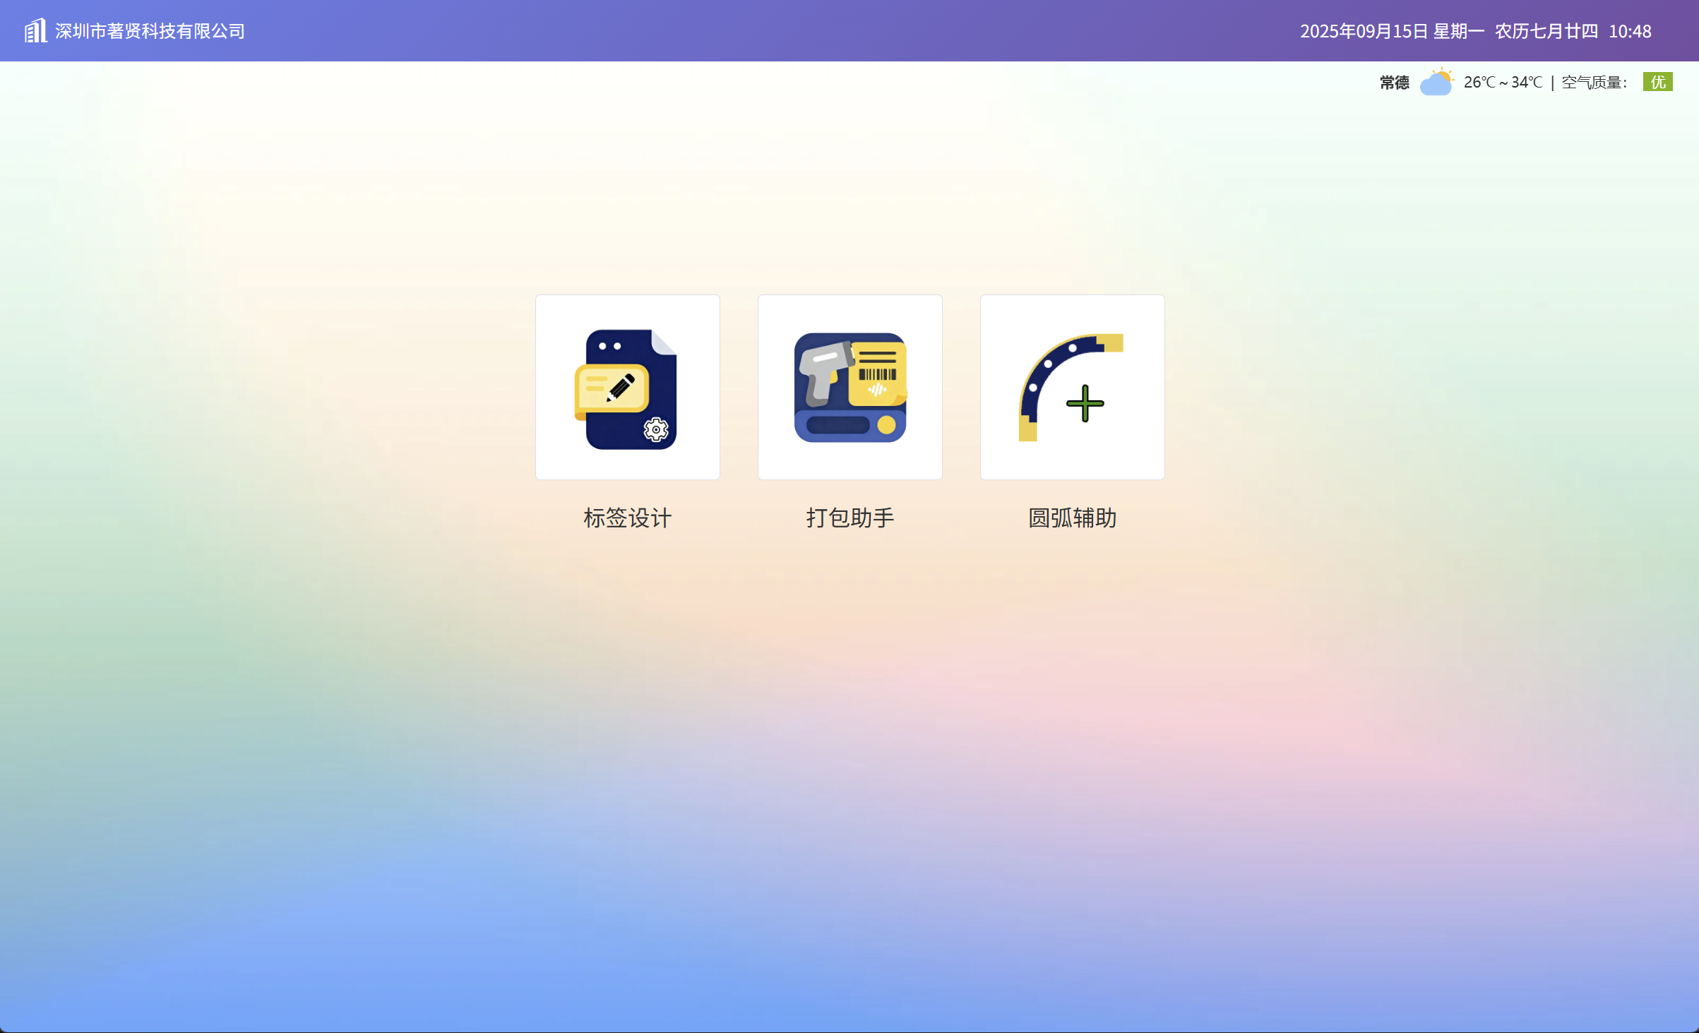Click the 常德 city name
Viewport: 1699px width, 1033px height.
click(1394, 83)
